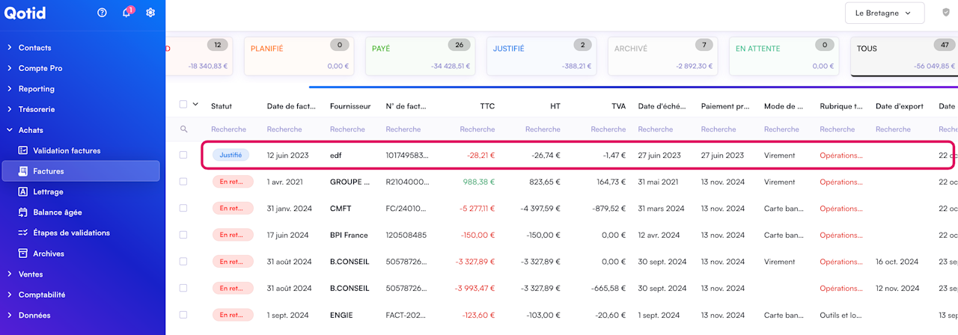Image resolution: width=958 pixels, height=335 pixels.
Task: Open the help question mark icon
Action: [103, 13]
